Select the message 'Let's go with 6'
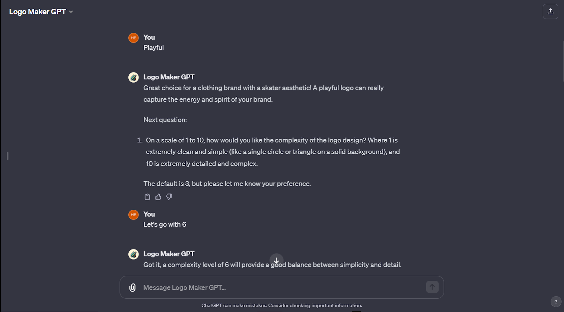Screen dimensions: 564x312 pos(165,224)
